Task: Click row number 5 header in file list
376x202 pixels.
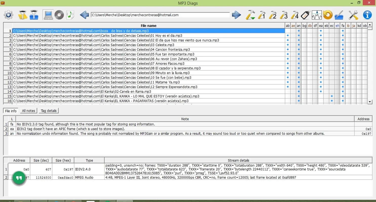Action: 8,49
